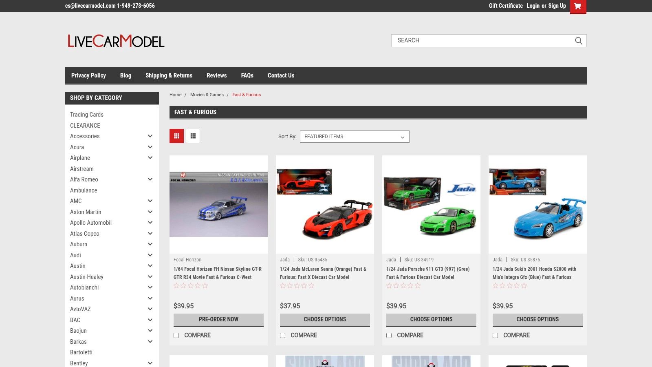This screenshot has height=367, width=652.
Task: Choose options for Honda S2000
Action: [537, 320]
